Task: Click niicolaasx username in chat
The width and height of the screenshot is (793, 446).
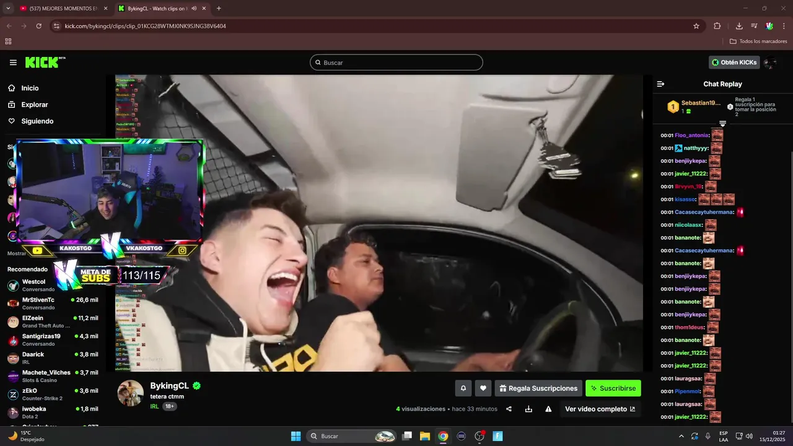Action: [688, 225]
